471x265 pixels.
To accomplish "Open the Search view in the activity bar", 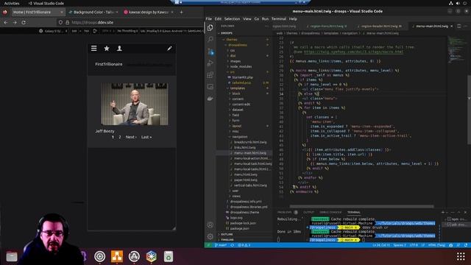I will pos(210,39).
